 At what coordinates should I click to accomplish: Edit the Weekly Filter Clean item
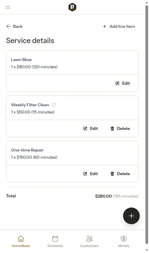(x=91, y=128)
